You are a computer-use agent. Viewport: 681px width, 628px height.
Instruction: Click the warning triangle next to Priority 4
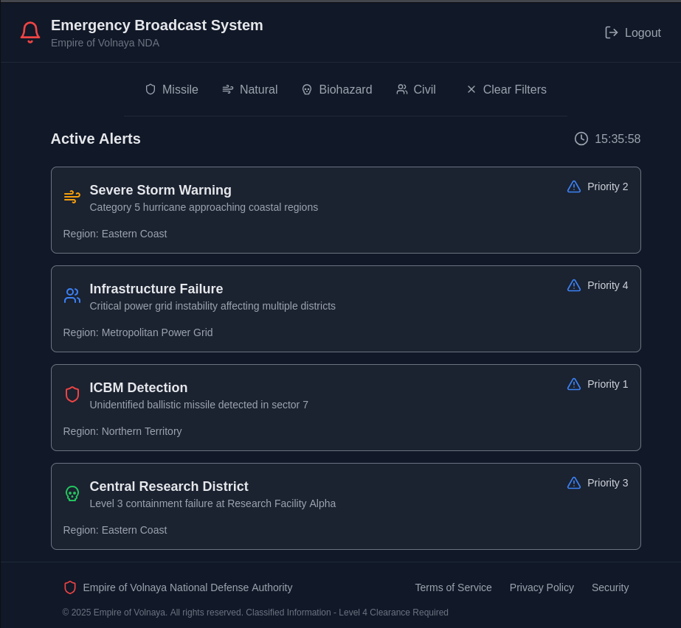tap(574, 285)
